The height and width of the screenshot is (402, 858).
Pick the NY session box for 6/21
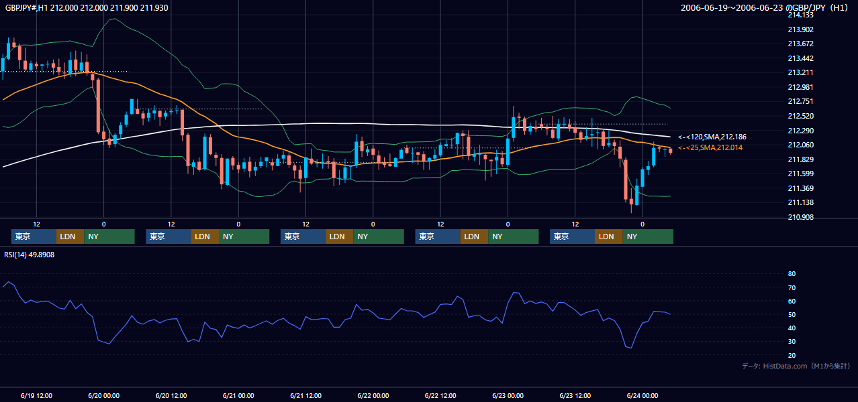coord(379,237)
